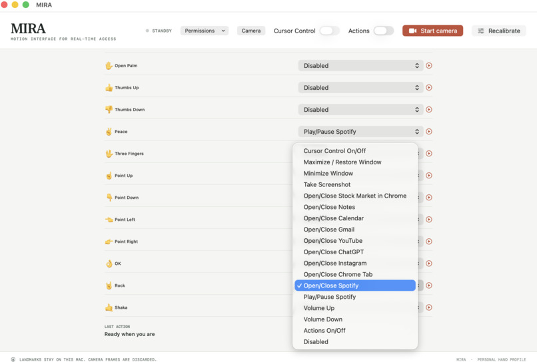Image resolution: width=537 pixels, height=364 pixels.
Task: Select Take Screenshot in the menu
Action: pyautogui.click(x=355, y=185)
